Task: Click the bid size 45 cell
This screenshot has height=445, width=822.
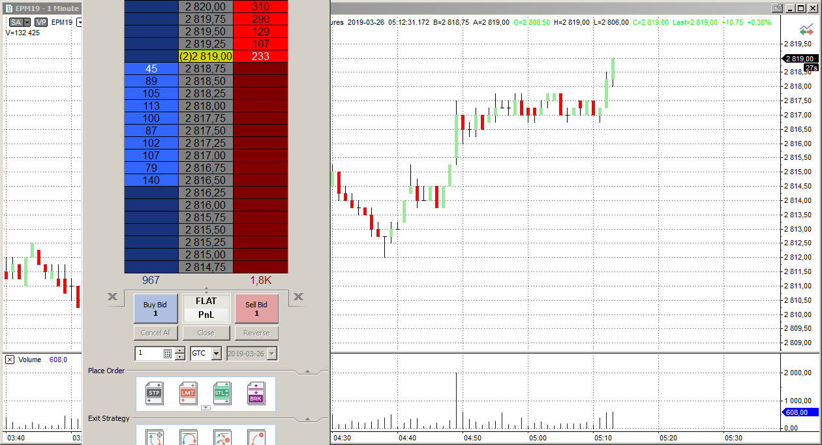Action: (x=151, y=69)
